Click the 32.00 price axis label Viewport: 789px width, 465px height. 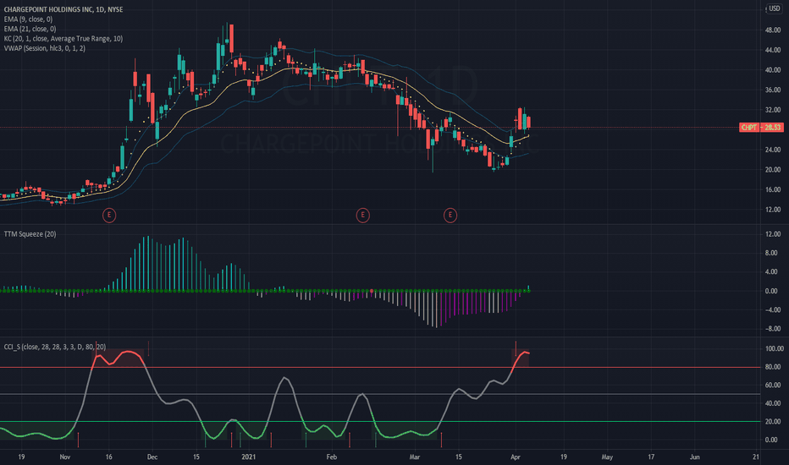click(773, 110)
